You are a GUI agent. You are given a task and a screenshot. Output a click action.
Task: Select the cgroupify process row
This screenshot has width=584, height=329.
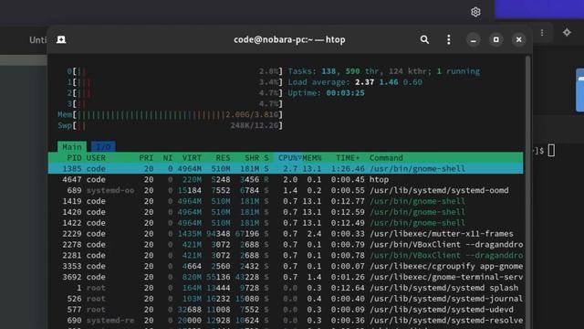tap(286, 266)
